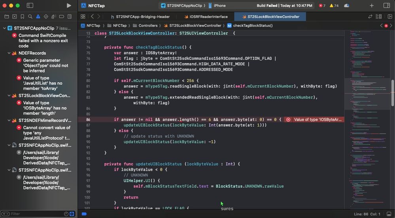
Task: Collapse the NDEFRecords issue group
Action: [x=9, y=53]
